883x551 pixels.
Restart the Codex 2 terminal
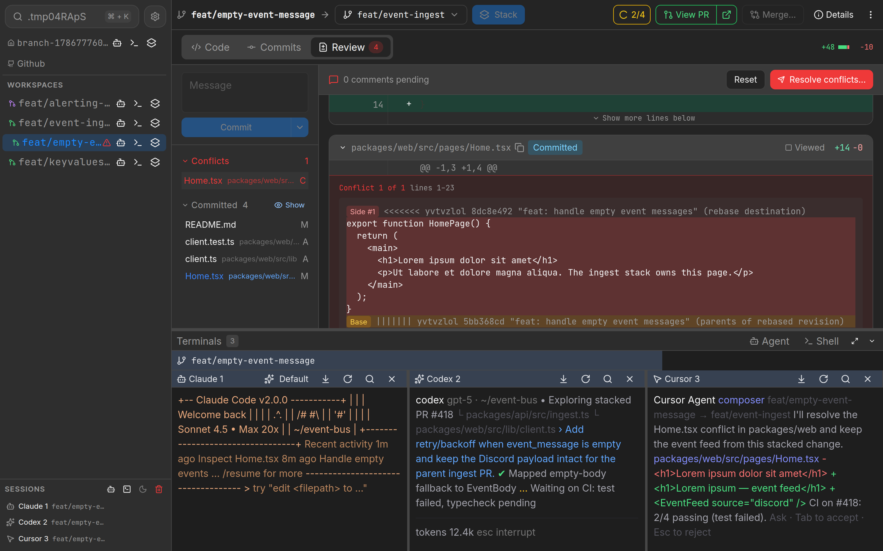[x=586, y=379]
